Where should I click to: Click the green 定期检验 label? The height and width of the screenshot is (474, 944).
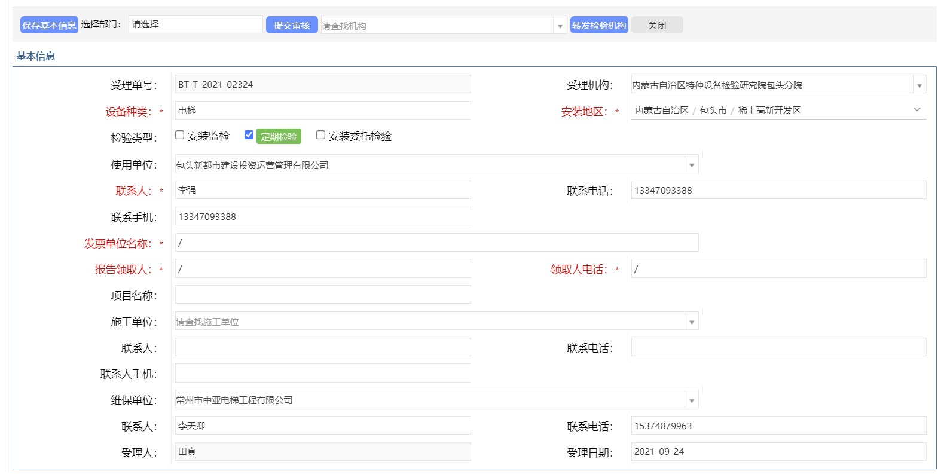[279, 136]
